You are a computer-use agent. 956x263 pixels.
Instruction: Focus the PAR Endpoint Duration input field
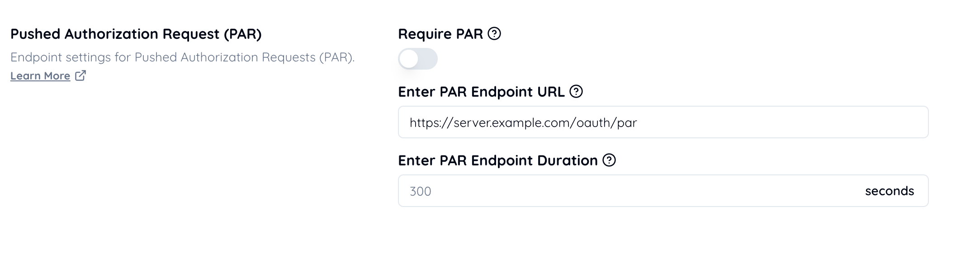tap(633, 191)
